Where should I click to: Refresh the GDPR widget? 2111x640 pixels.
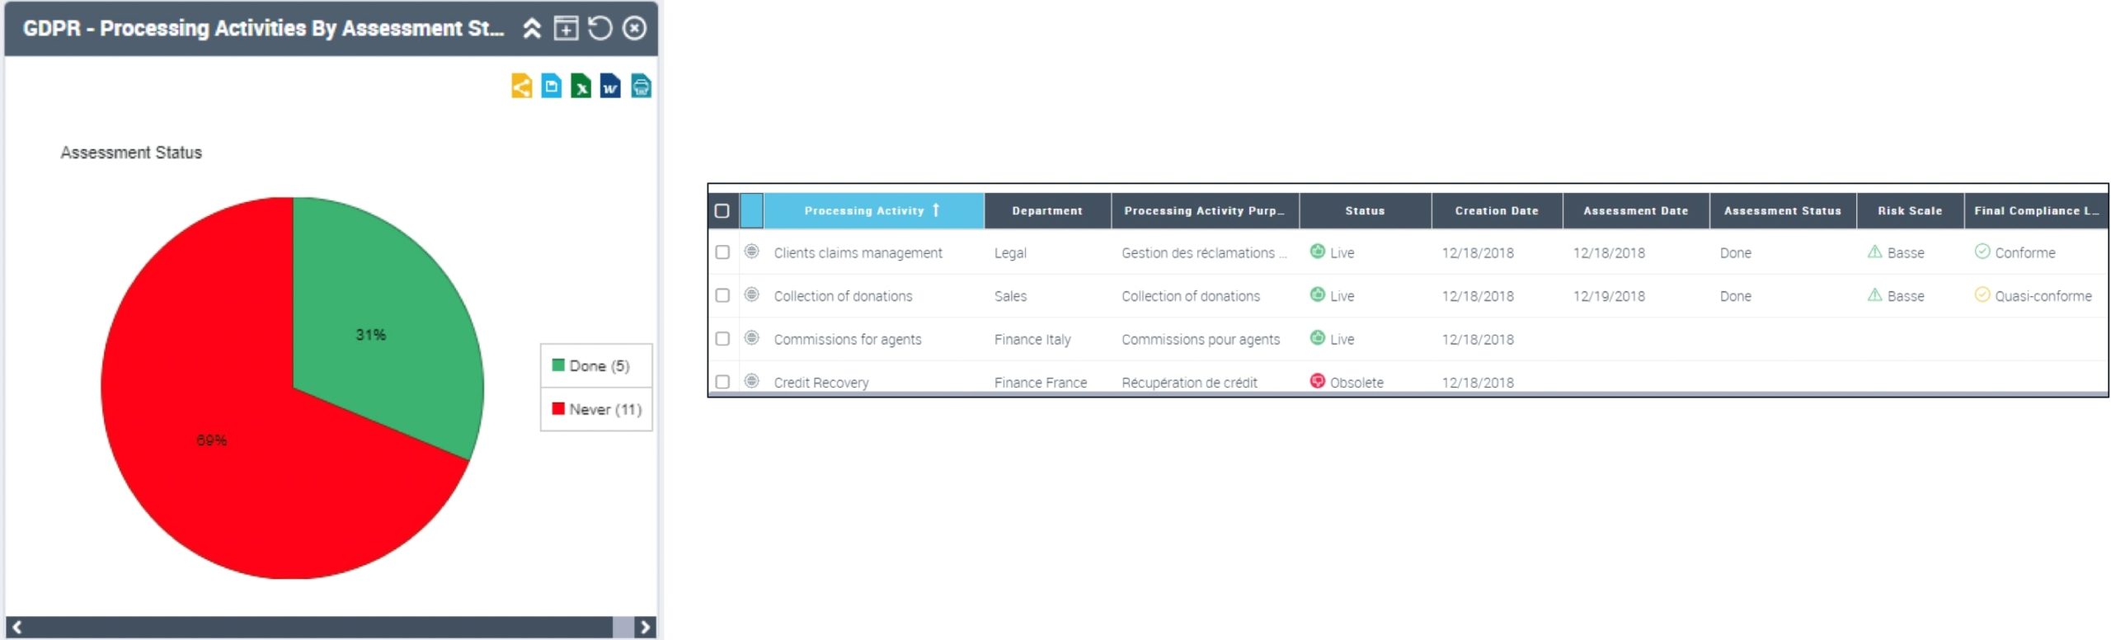[x=600, y=29]
